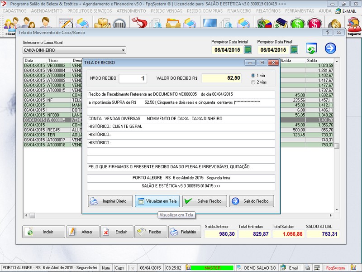Screen dimensions: 362x272
Task: Open the Relatório report button
Action: click(185, 232)
